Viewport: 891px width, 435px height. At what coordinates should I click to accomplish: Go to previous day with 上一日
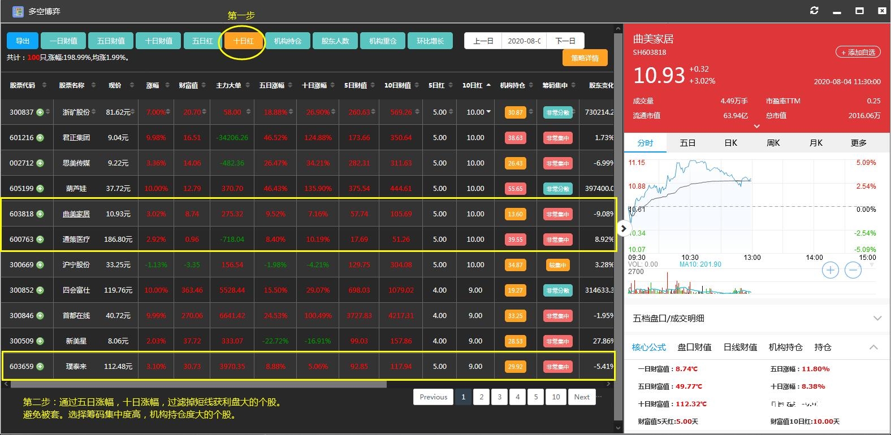(x=483, y=41)
